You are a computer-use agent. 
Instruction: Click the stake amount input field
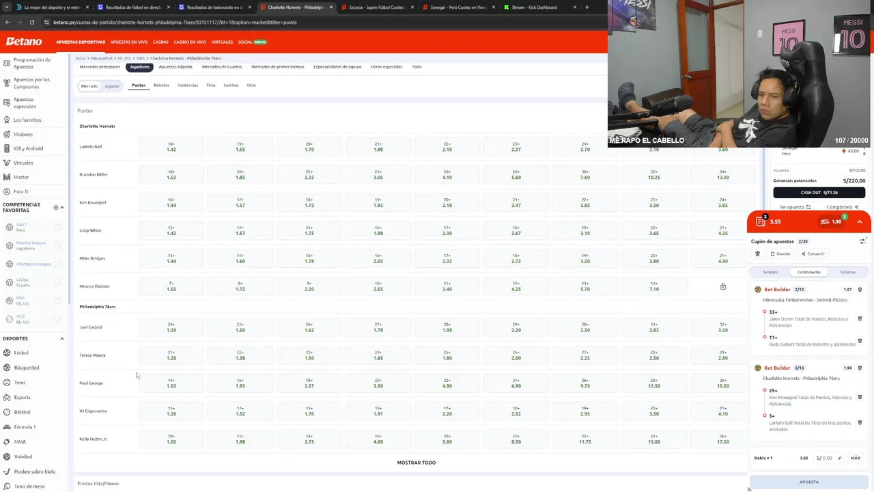(830, 458)
